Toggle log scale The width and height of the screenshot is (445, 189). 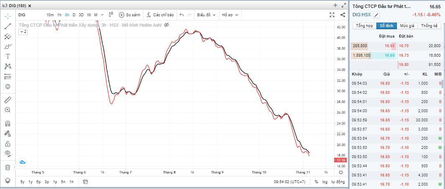pyautogui.click(x=325, y=182)
